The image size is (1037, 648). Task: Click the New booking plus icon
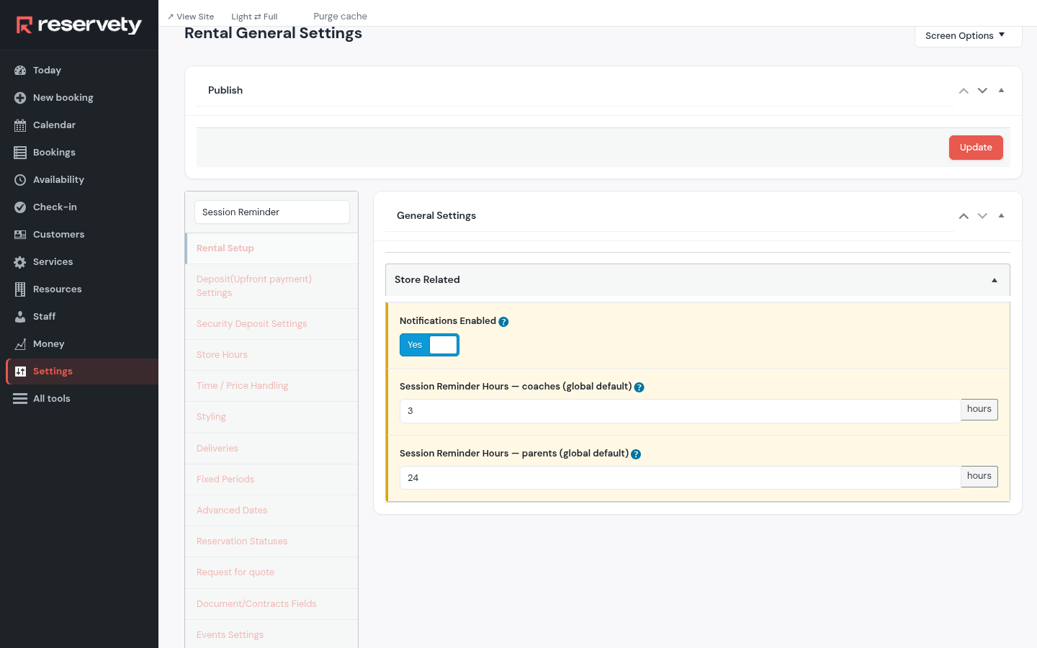pos(20,98)
